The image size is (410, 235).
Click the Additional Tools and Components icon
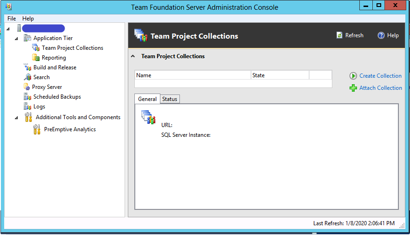pyautogui.click(x=28, y=117)
